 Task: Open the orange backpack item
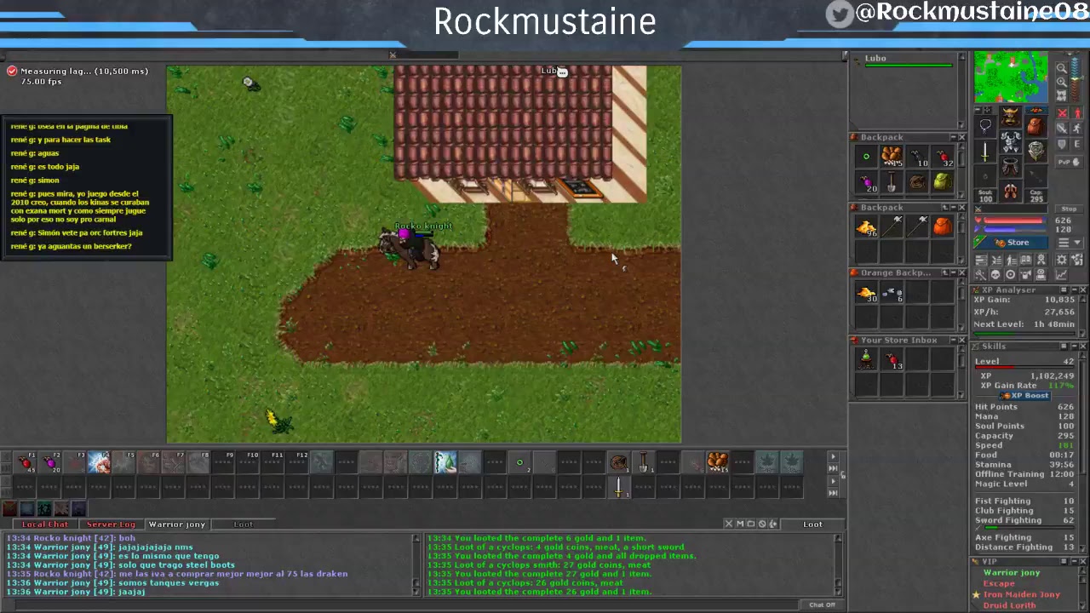pyautogui.click(x=942, y=226)
